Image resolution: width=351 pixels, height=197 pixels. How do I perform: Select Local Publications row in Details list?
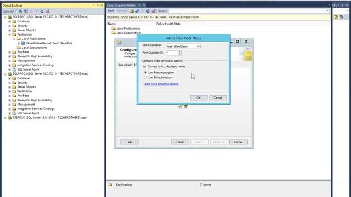(128, 28)
